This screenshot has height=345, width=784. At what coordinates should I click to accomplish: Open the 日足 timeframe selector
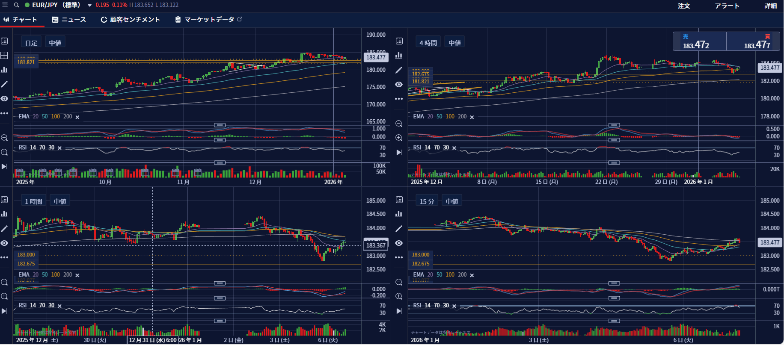pyautogui.click(x=31, y=43)
